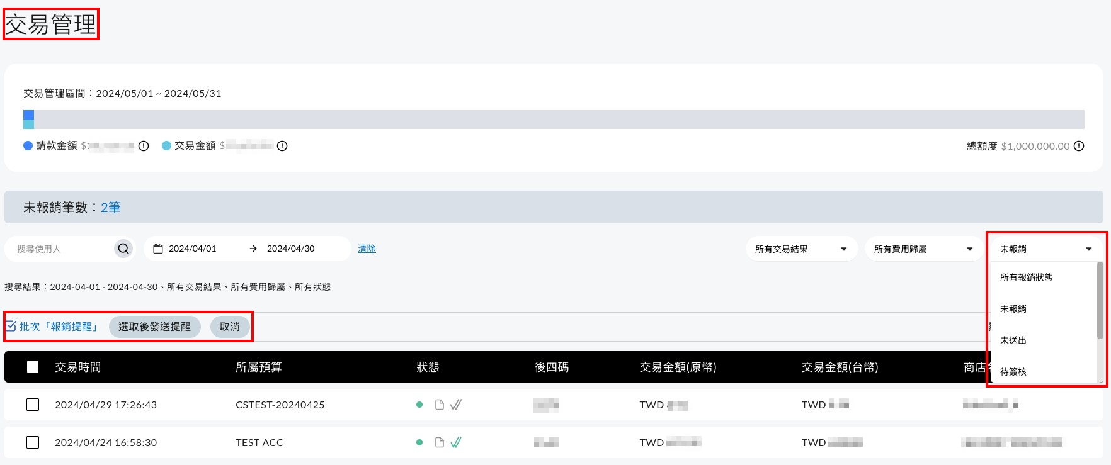1111x465 pixels.
Task: Click the batch 報銷提醒 checkmark icon
Action: click(x=11, y=326)
